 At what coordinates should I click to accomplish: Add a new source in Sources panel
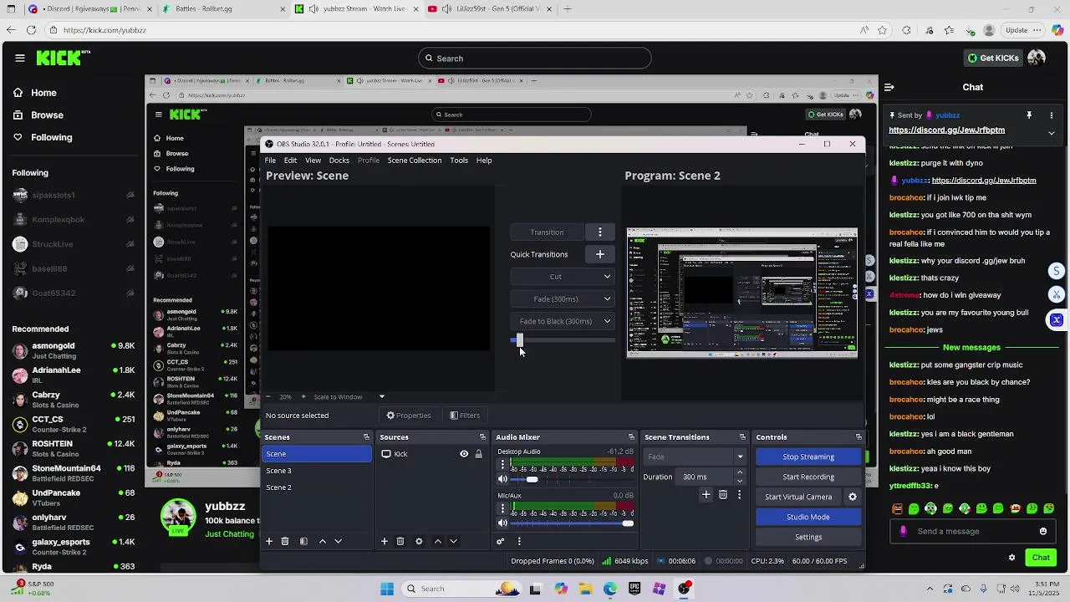click(385, 542)
